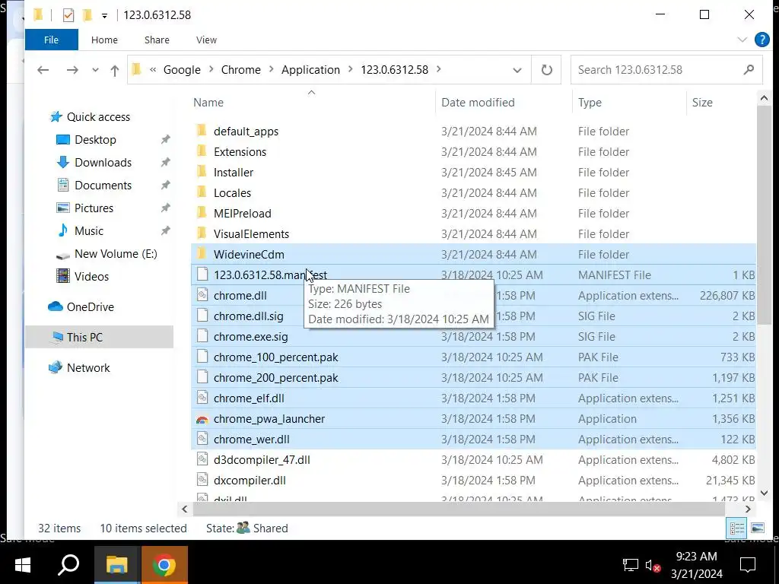Select OneDrive in the navigation pane
Viewport: 779px width, 584px height.
[x=90, y=307]
